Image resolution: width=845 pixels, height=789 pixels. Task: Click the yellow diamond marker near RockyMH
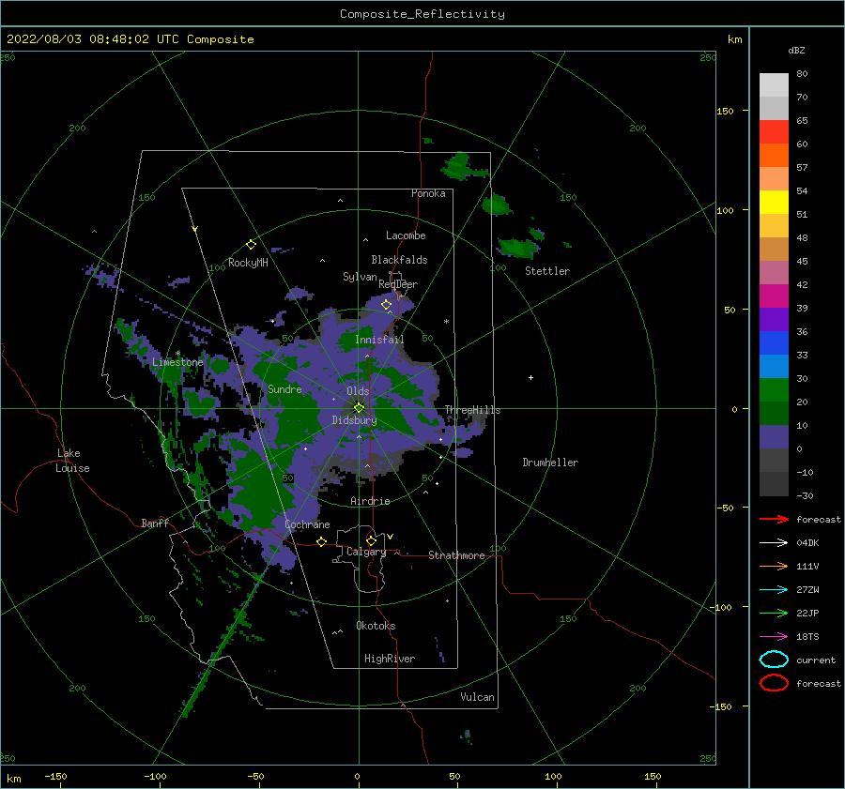(251, 245)
